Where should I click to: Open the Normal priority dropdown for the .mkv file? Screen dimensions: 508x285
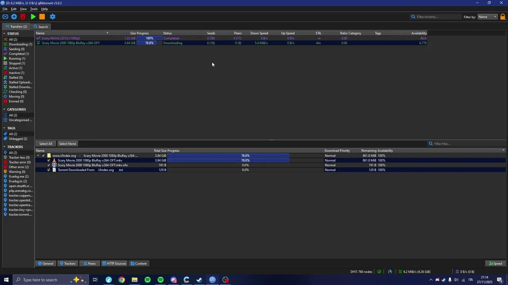click(x=330, y=160)
